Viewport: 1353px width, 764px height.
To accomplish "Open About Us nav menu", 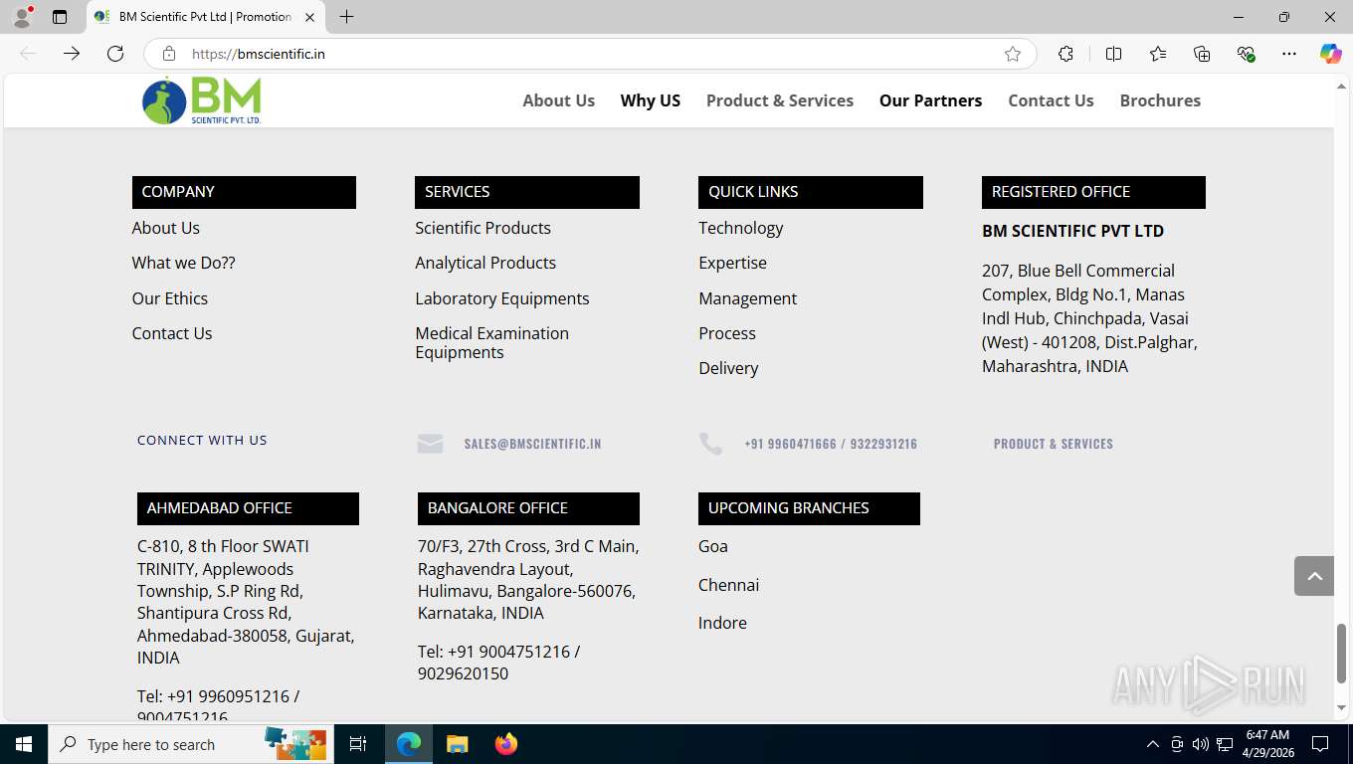I will pyautogui.click(x=558, y=100).
